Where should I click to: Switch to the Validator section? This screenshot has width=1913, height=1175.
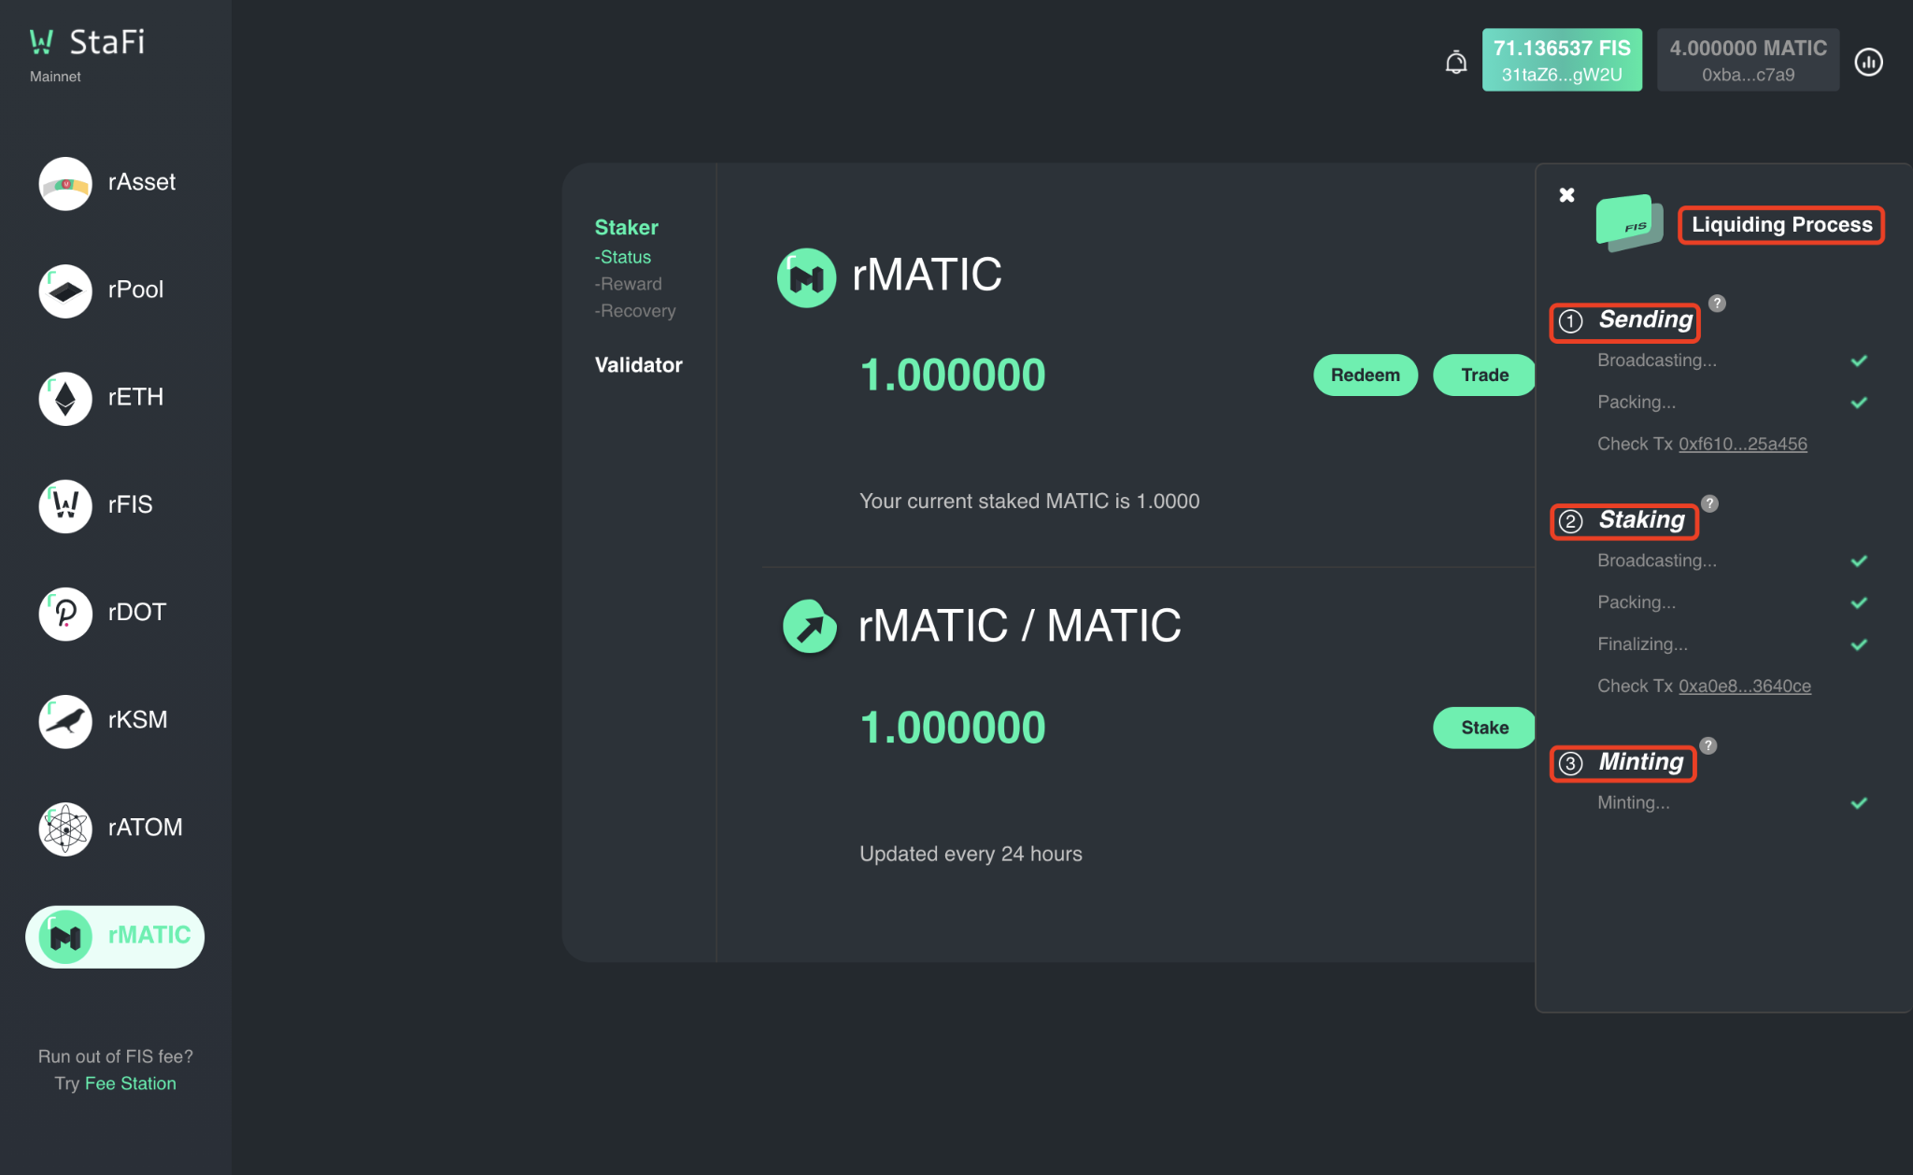click(638, 365)
